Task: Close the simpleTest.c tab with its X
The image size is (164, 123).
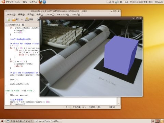Action: (x=23, y=25)
